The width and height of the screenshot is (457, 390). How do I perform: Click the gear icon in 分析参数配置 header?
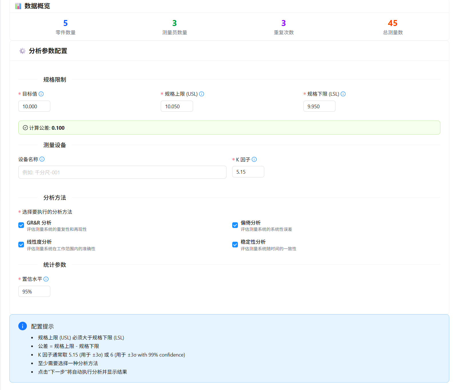click(x=22, y=51)
